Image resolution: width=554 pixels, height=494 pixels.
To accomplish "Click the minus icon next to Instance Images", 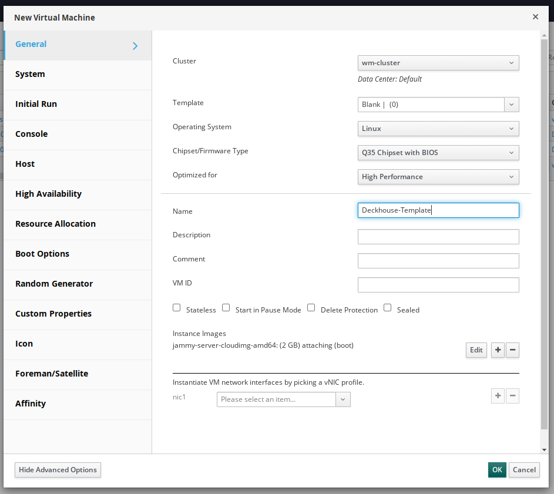I will click(512, 350).
